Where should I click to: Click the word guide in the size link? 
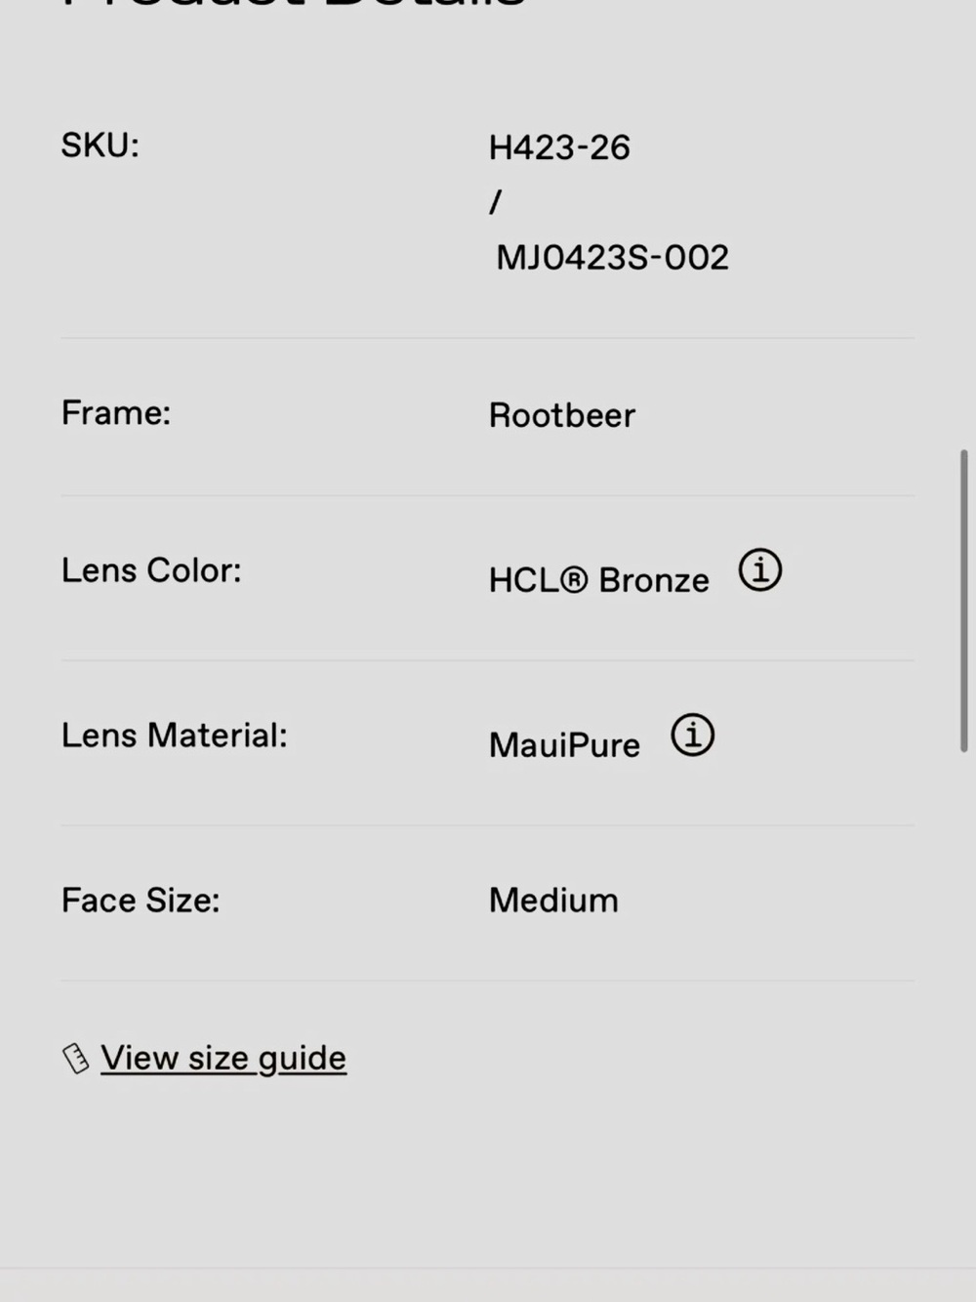[x=302, y=1059]
